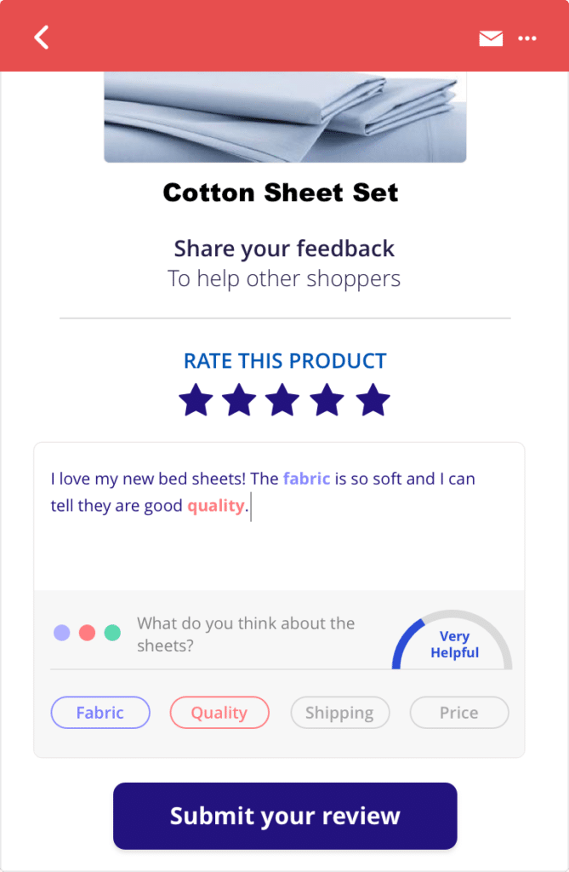Tap the back arrow icon
Viewport: 569px width, 872px height.
tap(41, 37)
